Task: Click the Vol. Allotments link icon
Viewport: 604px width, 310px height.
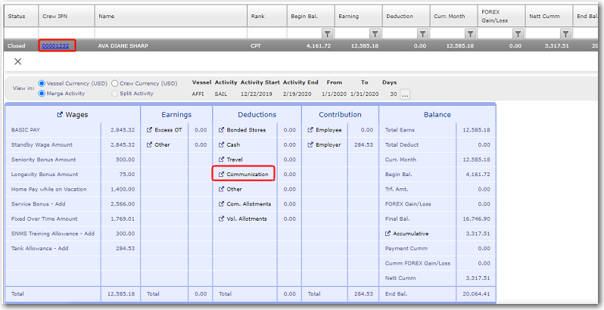Action: tap(221, 219)
